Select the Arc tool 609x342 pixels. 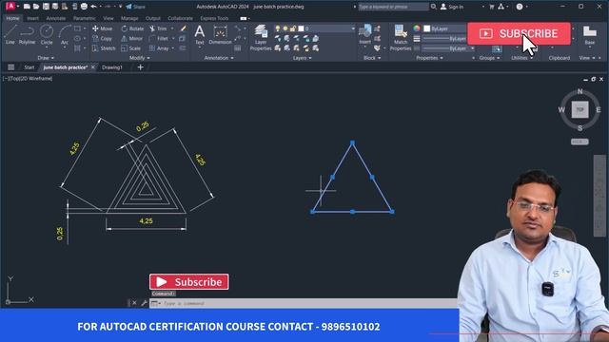click(x=65, y=34)
